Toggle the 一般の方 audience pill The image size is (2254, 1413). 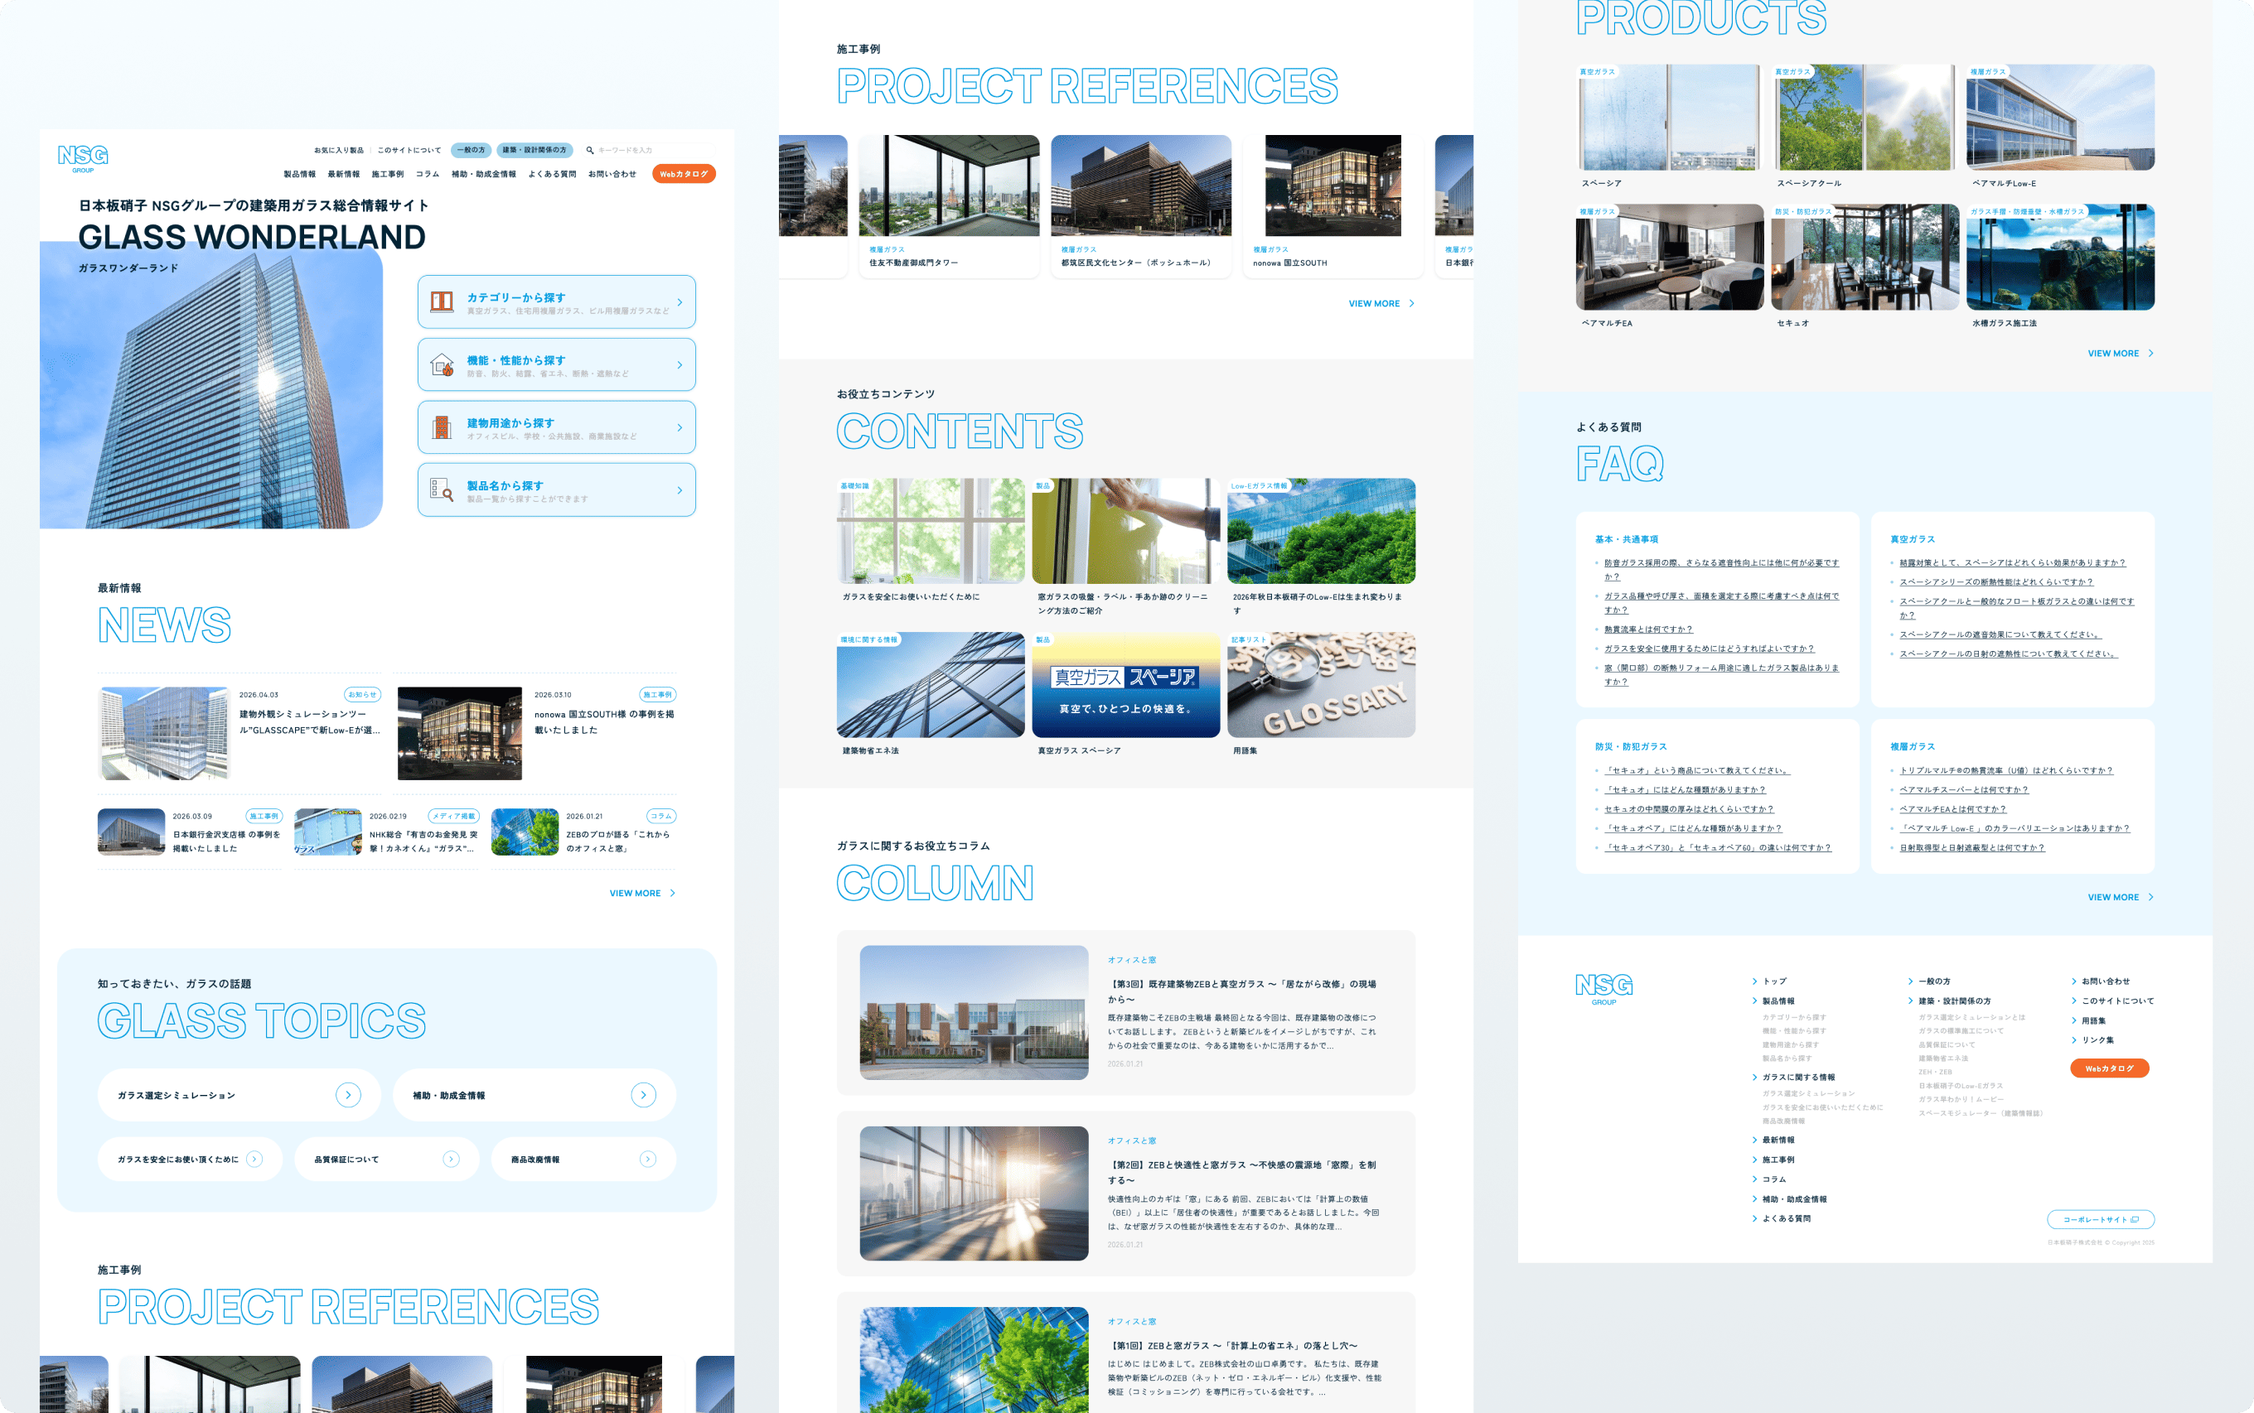click(472, 150)
